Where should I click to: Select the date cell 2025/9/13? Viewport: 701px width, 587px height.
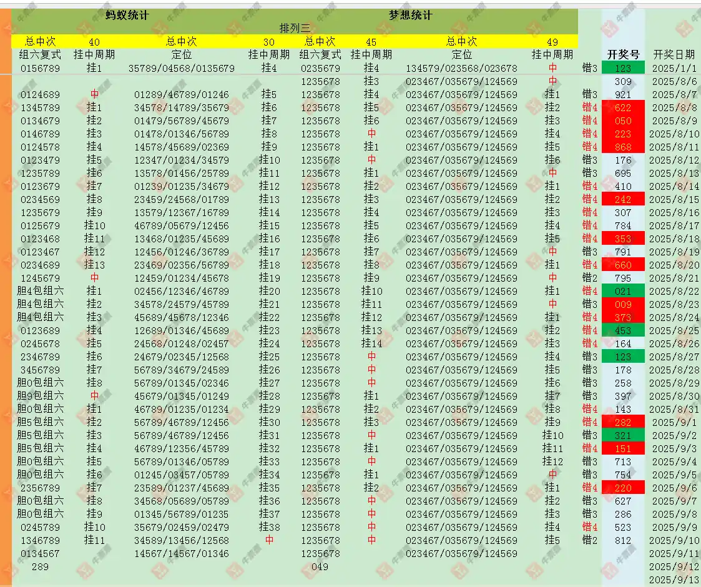coord(674,580)
